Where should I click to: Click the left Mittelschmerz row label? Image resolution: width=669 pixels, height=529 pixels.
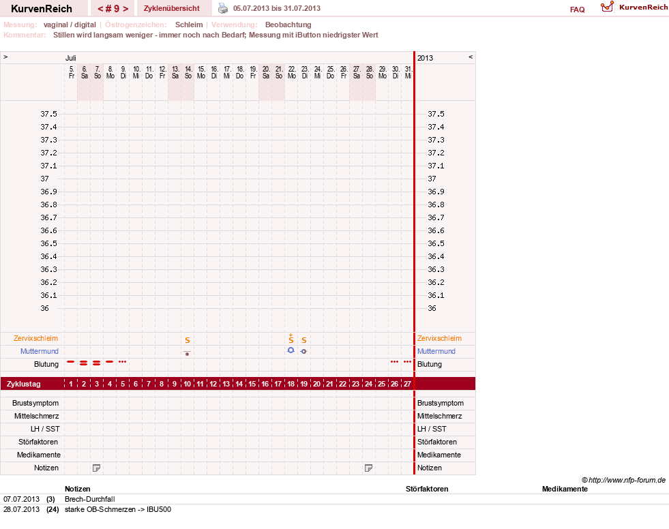coord(36,416)
